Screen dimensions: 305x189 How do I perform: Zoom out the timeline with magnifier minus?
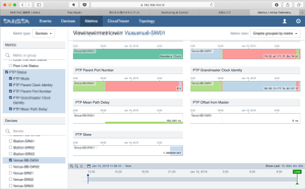(x=77, y=166)
